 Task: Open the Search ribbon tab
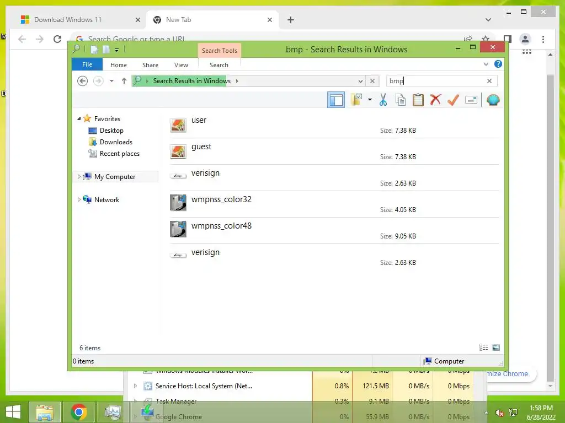[219, 65]
